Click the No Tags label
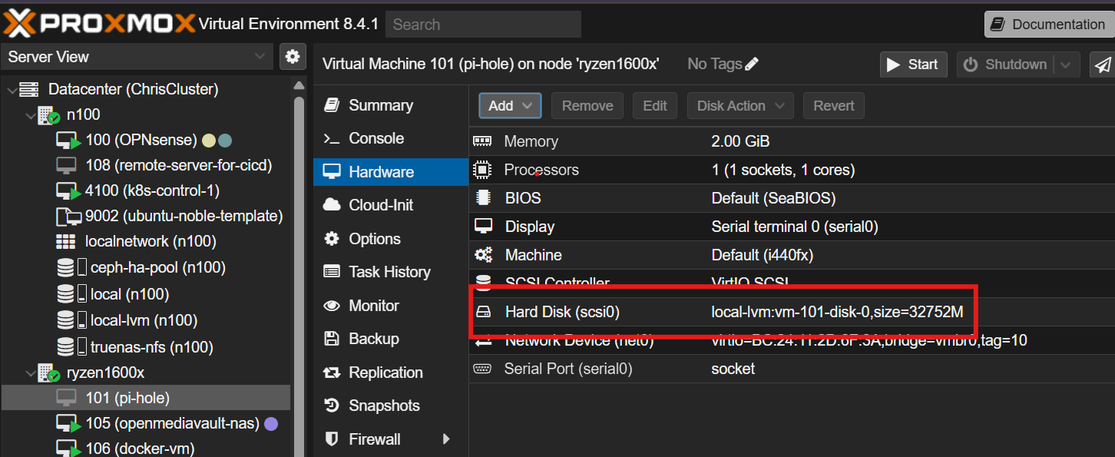This screenshot has width=1115, height=457. coord(715,64)
